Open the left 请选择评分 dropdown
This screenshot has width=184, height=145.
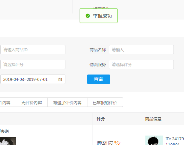tap(33, 64)
